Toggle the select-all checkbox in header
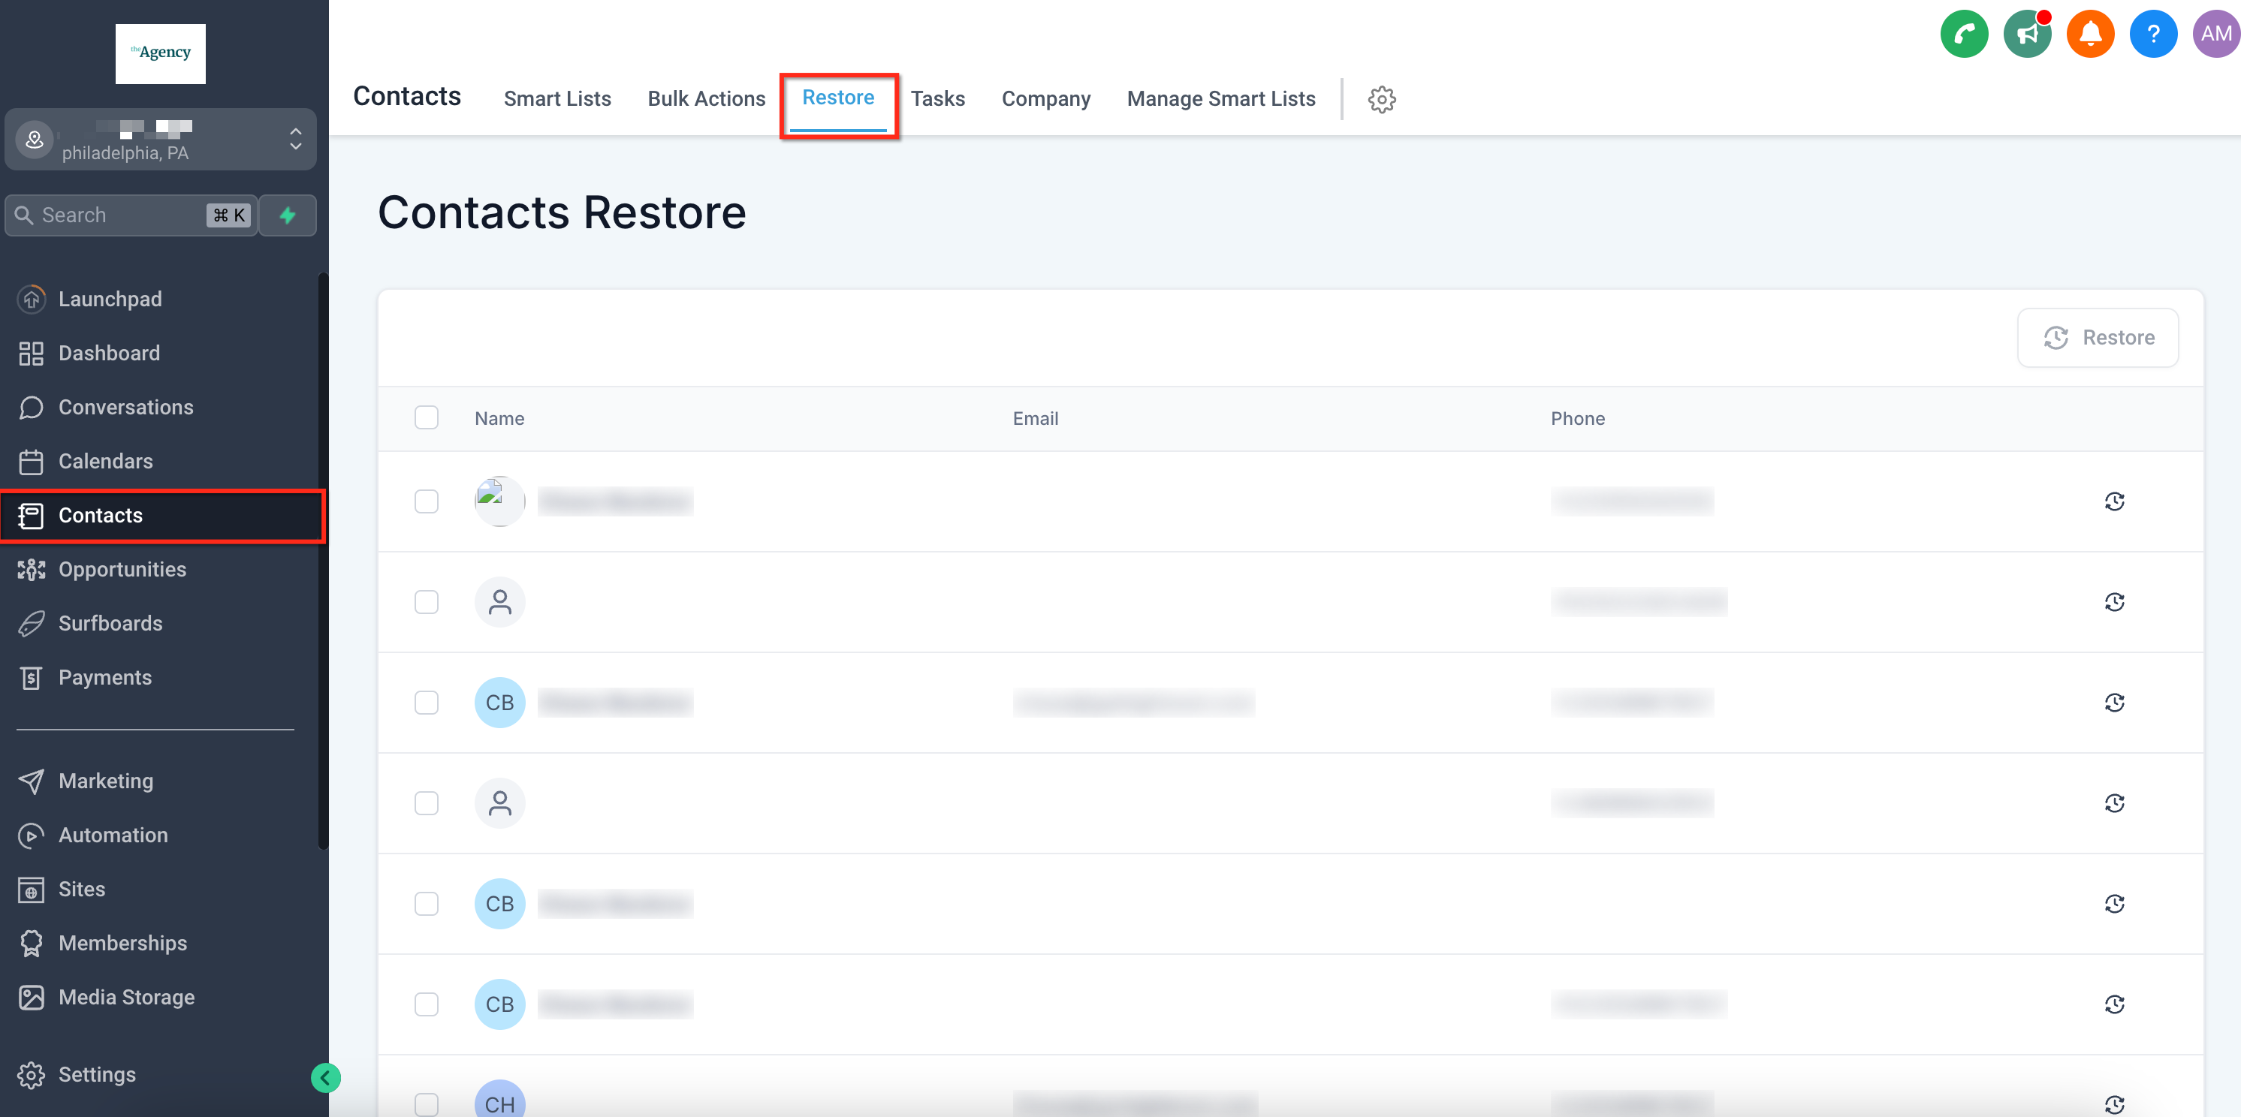The height and width of the screenshot is (1117, 2241). [427, 418]
